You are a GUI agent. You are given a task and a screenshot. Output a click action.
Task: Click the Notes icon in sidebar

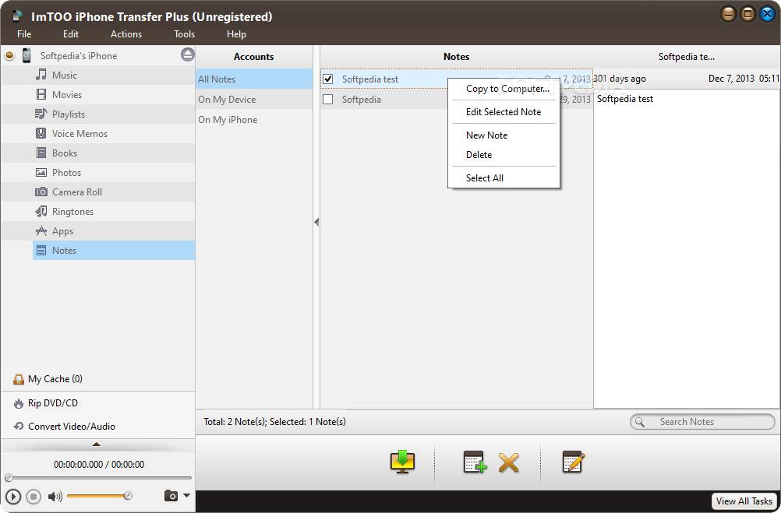pos(41,251)
